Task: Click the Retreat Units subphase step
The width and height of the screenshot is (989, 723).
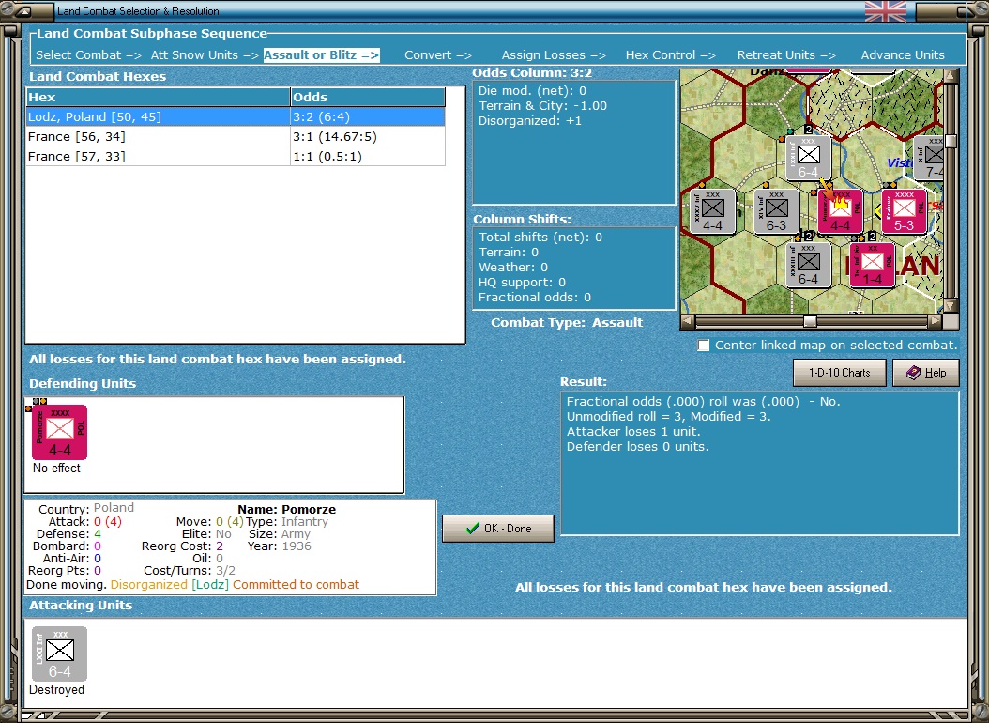Action: pos(786,54)
